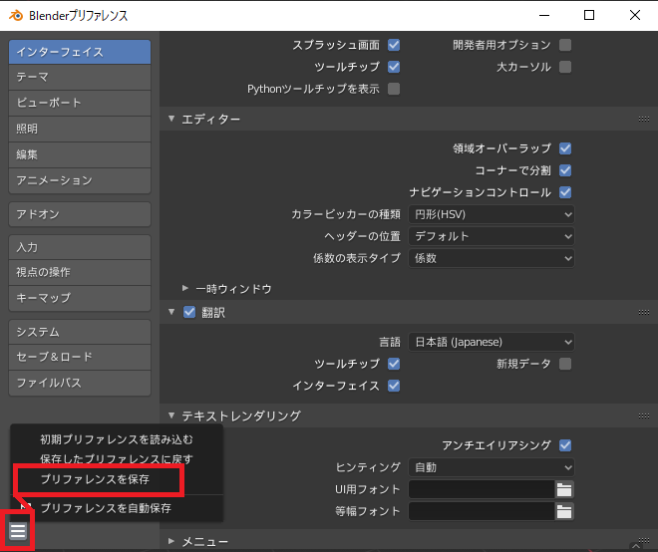The image size is (658, 552).
Task: Click the grip icon on メニュー panel header
Action: point(644,542)
